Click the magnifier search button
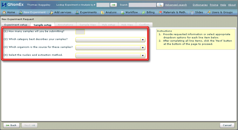 click(160, 5)
